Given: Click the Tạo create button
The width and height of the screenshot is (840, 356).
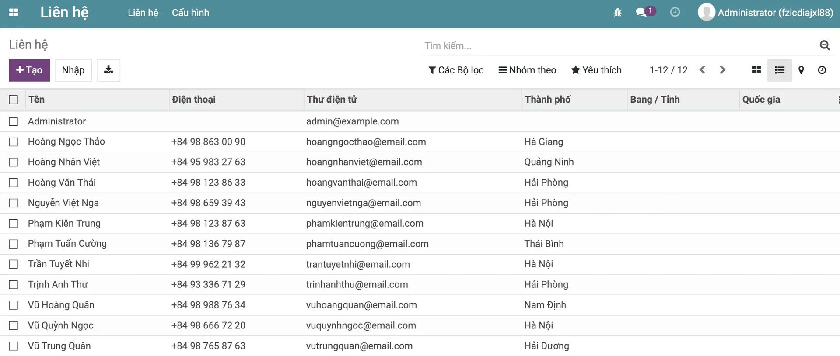Looking at the screenshot, I should coord(29,70).
